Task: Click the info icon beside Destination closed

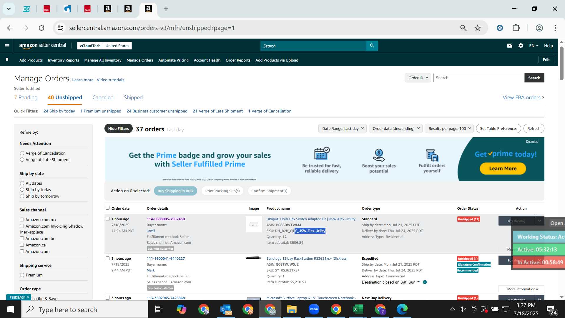Action: click(x=425, y=282)
